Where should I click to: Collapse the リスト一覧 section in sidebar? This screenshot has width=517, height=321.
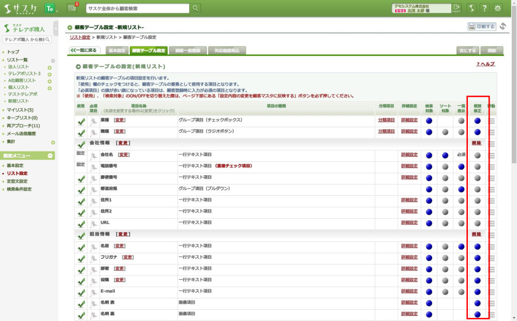[x=53, y=60]
